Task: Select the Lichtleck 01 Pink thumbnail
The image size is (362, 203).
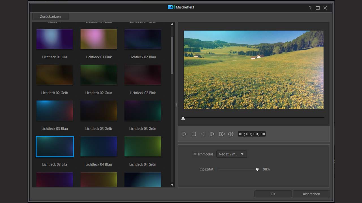Action: [99, 39]
